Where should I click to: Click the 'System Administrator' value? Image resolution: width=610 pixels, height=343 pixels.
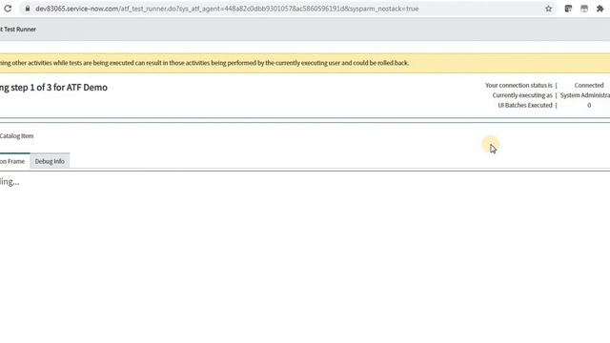(x=585, y=95)
